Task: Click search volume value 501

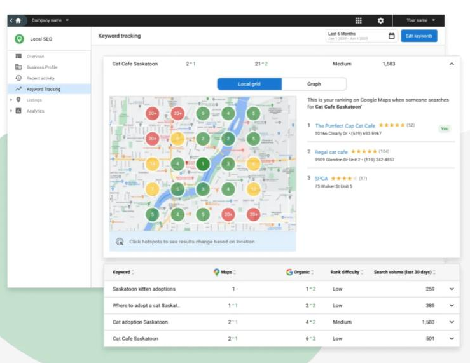Action: [430, 338]
